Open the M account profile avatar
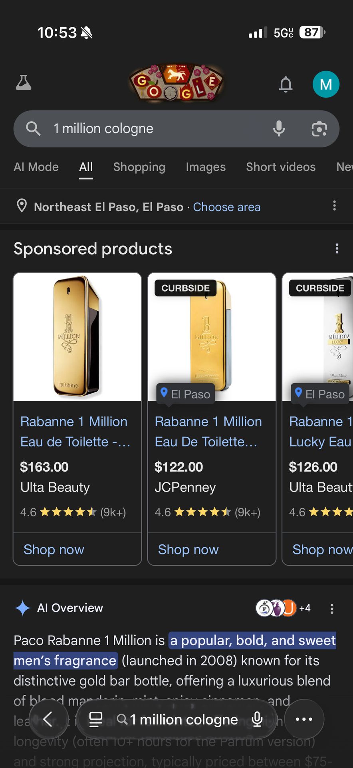The image size is (353, 768). point(326,84)
